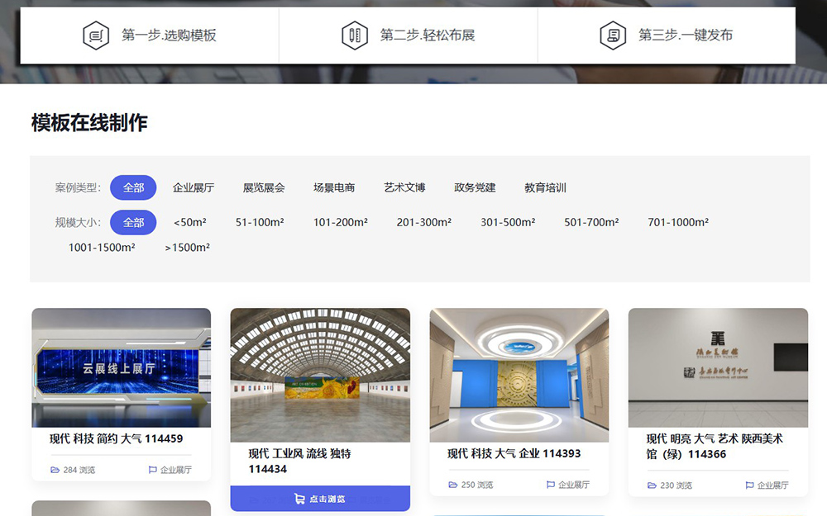Image resolution: width=827 pixels, height=516 pixels.
Task: Click the publish icon beside 第三步.一键发布
Action: (x=614, y=36)
